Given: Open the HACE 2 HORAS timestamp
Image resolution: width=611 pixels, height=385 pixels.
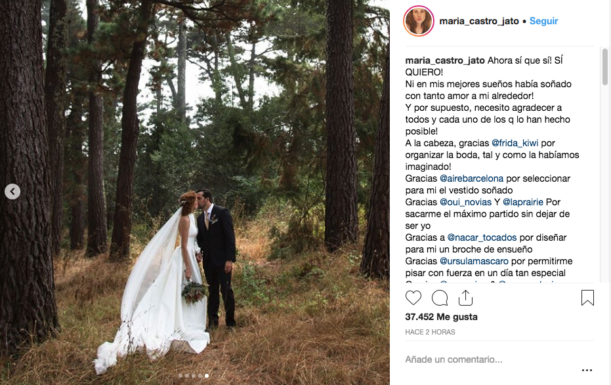Looking at the screenshot, I should (x=431, y=332).
